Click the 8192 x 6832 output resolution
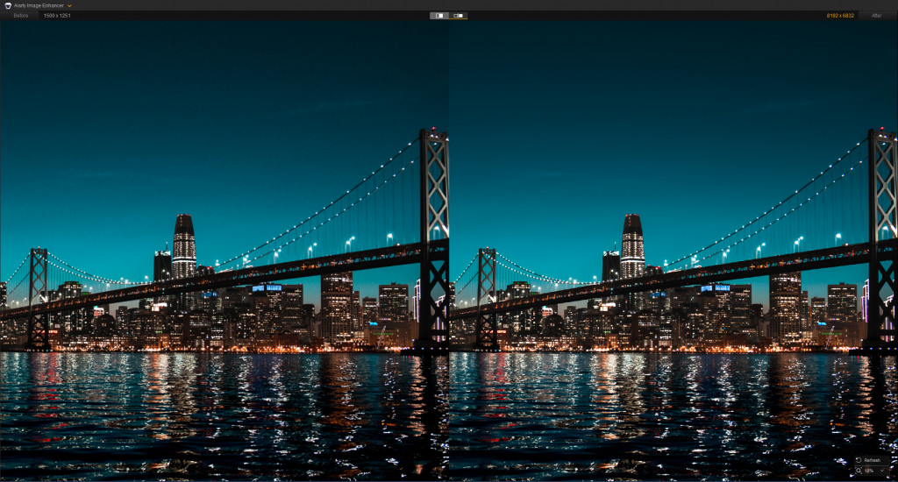 (840, 16)
